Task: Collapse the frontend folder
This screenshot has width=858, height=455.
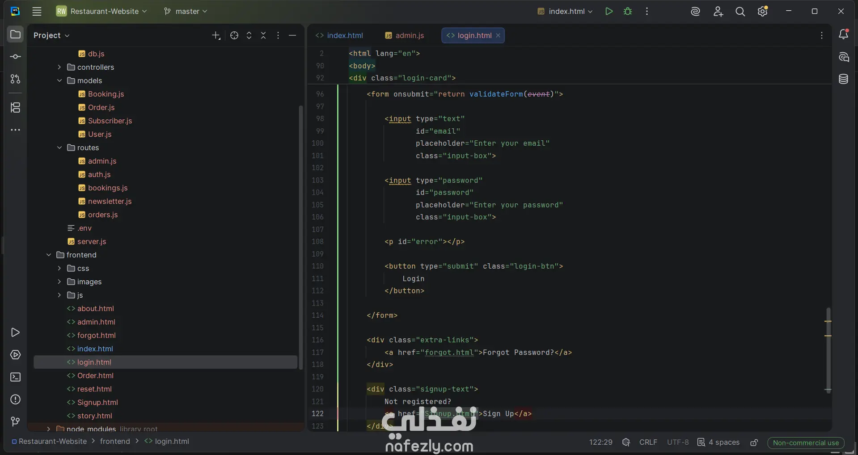Action: coord(49,255)
